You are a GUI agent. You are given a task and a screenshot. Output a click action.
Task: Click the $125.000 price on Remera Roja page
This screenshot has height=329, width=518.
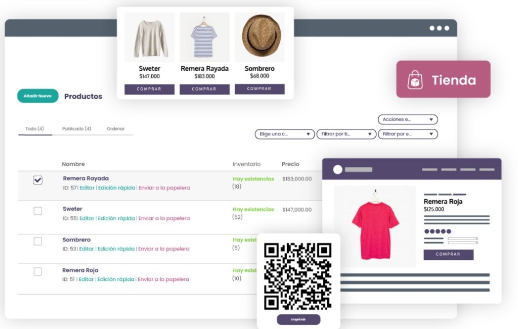point(434,209)
